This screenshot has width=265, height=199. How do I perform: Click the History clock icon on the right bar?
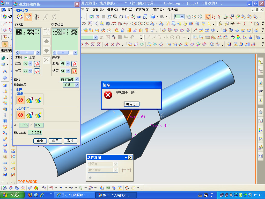[261, 112]
